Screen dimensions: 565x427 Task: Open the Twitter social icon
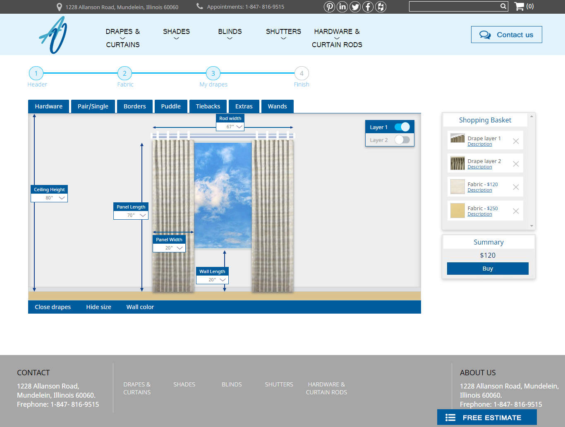[x=355, y=7]
